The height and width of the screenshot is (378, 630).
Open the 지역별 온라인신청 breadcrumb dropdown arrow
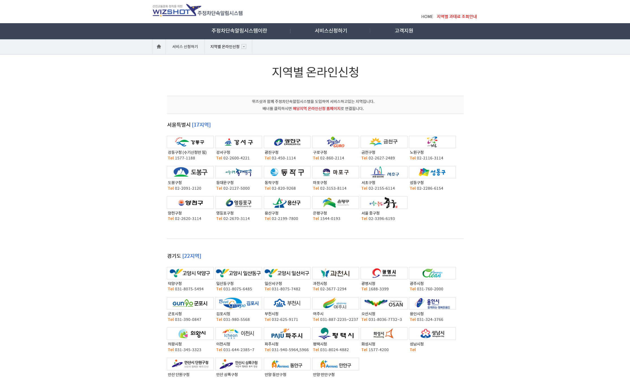[x=244, y=47]
